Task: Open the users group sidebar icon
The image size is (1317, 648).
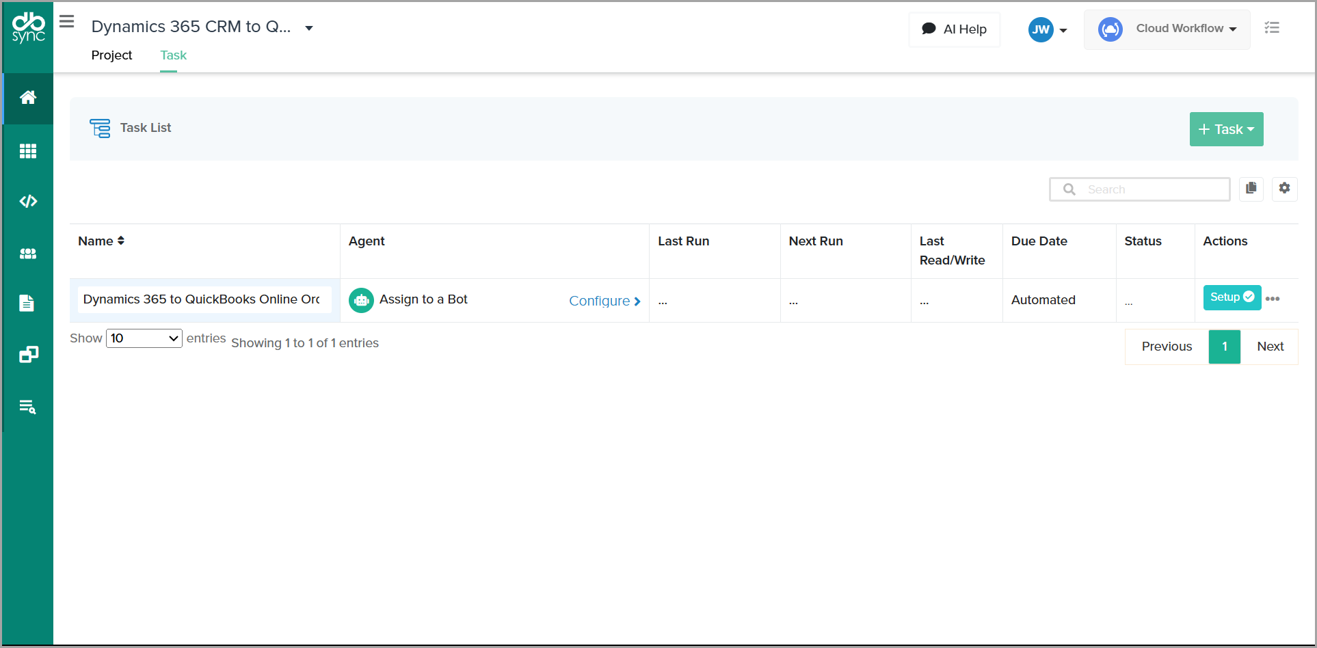Action: 28,254
